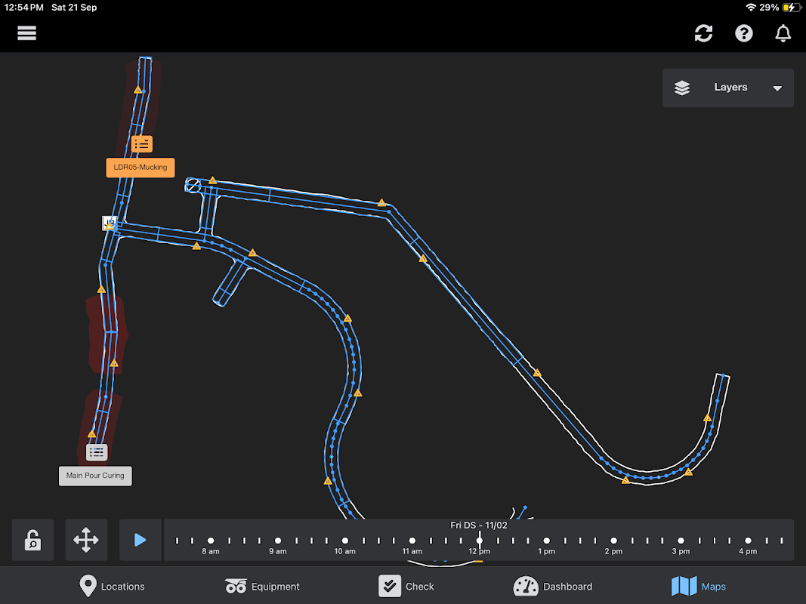Viewport: 806px width, 604px height.
Task: Switch to the Equipment tab
Action: point(262,586)
